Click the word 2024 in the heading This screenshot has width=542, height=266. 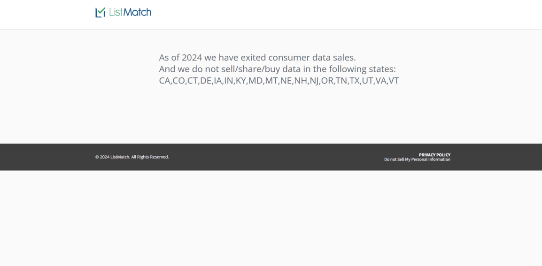[192, 57]
